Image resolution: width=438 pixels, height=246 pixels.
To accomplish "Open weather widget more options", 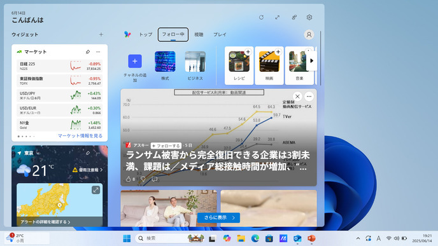I will pos(98,153).
